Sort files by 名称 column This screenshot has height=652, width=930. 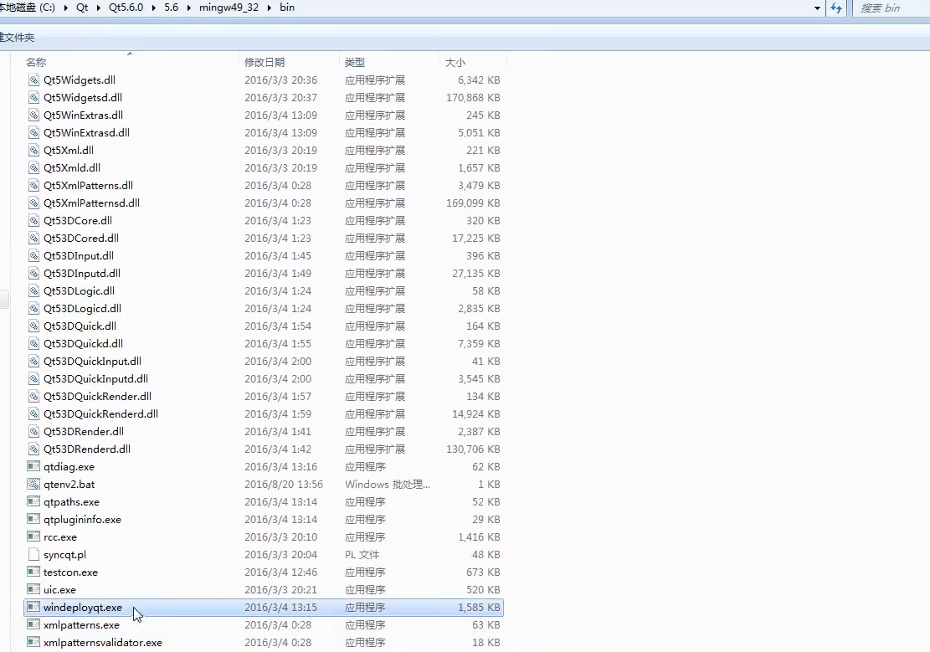click(x=36, y=62)
